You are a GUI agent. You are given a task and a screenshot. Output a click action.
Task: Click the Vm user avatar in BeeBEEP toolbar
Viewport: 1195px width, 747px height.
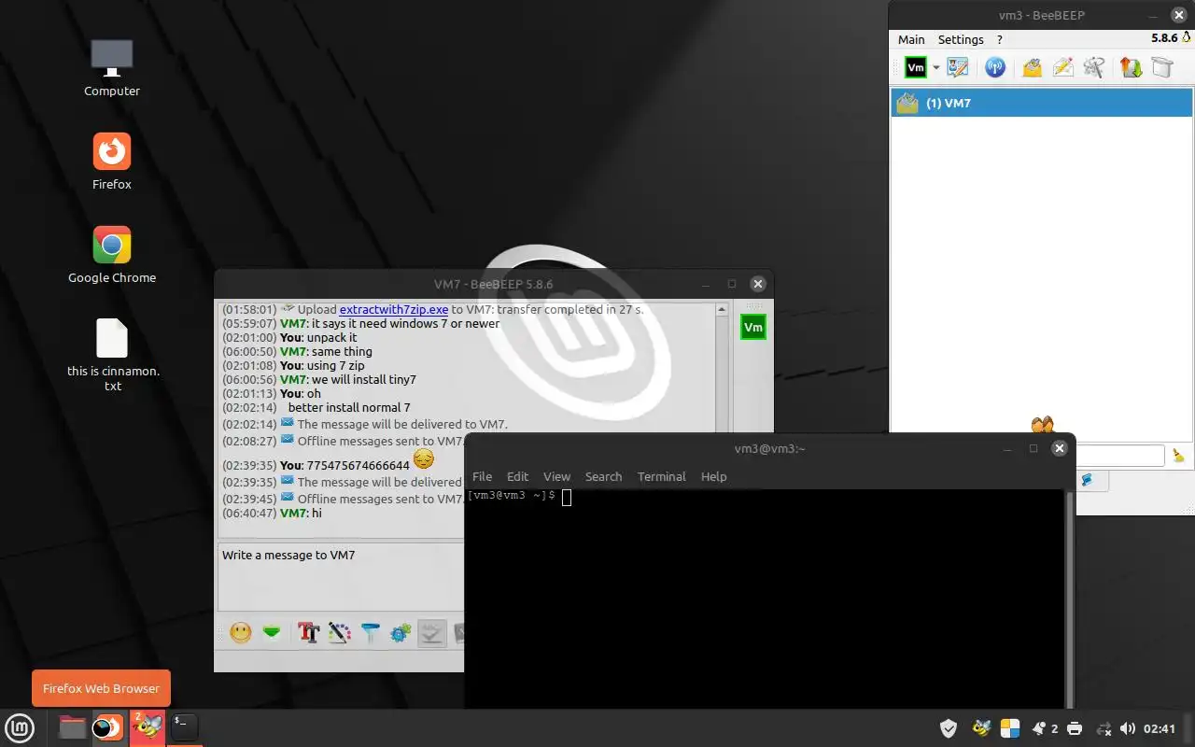point(916,67)
